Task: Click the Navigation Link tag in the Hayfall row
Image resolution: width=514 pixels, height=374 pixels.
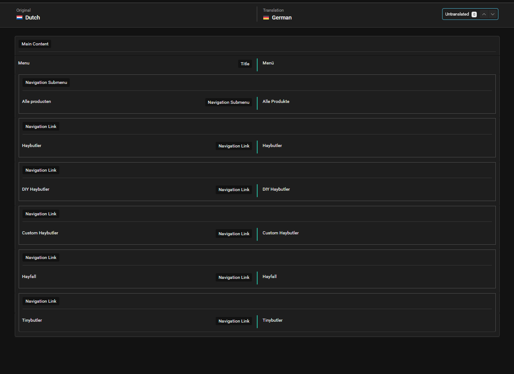Action: point(234,278)
